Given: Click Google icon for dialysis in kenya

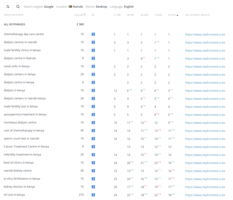Looking at the screenshot, I should click(x=93, y=90).
